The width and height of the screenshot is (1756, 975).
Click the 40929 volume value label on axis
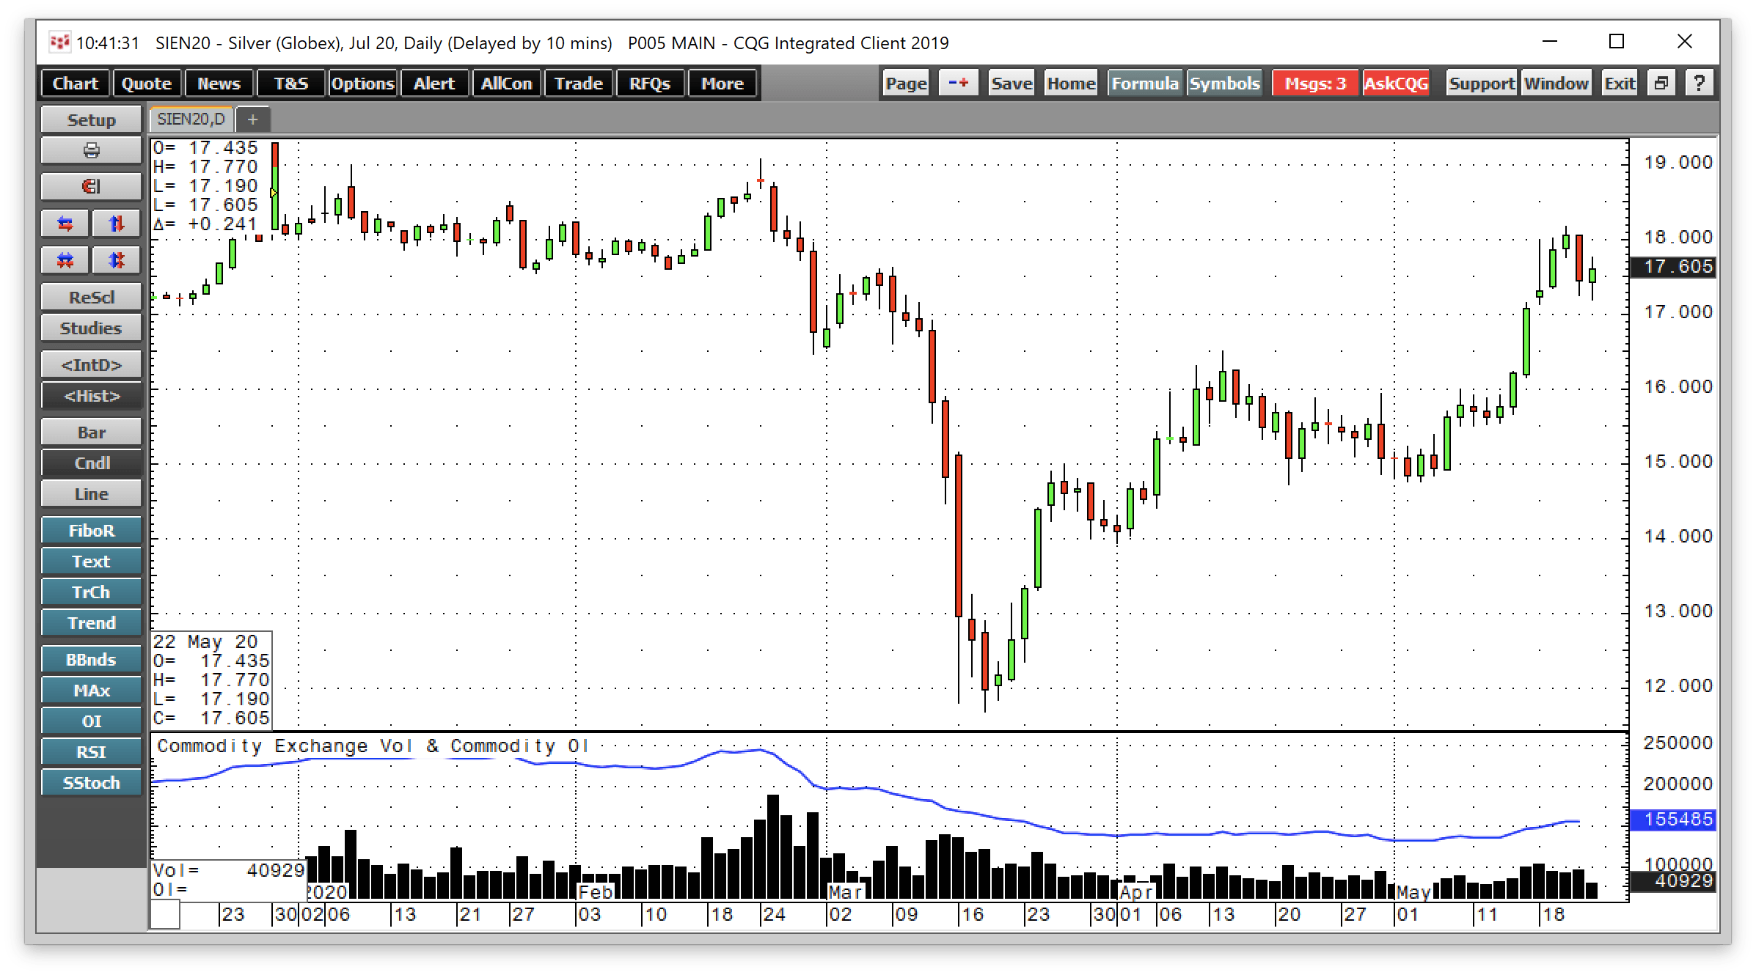1673,880
